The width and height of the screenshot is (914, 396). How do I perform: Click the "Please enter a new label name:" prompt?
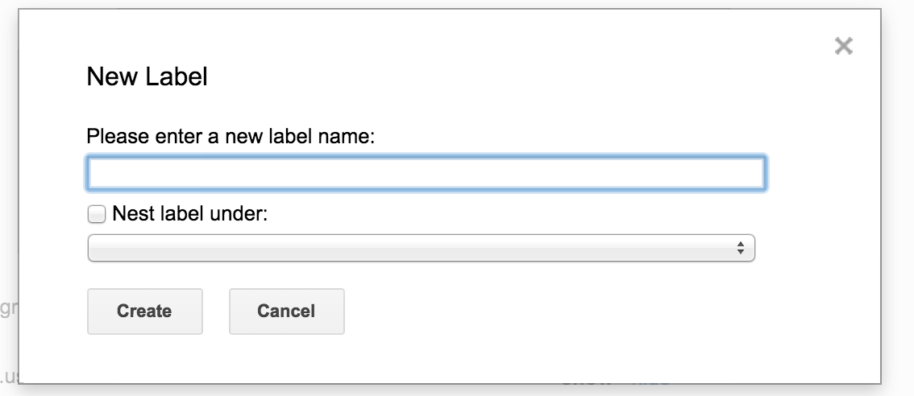pos(231,136)
